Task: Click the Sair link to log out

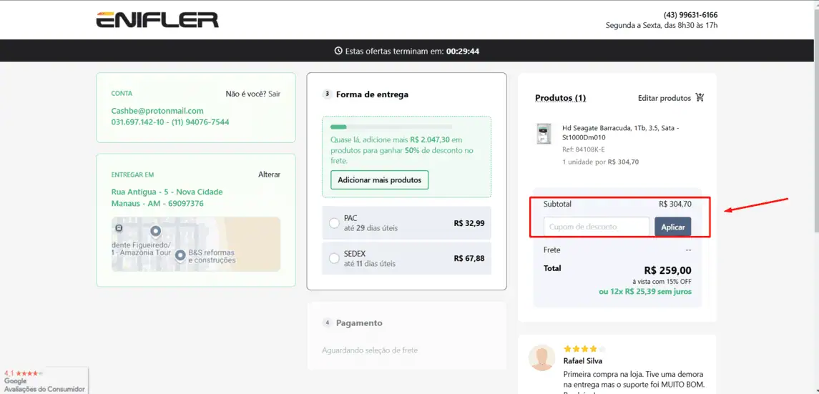Action: [274, 94]
